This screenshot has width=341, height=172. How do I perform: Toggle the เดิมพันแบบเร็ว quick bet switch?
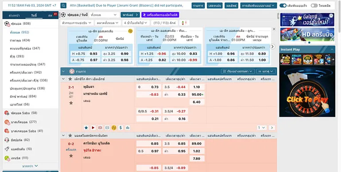(283, 5)
